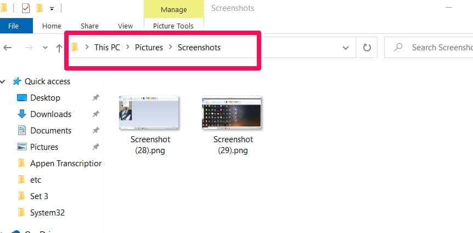Select Quick access in navigation pane
Image resolution: width=473 pixels, height=233 pixels.
coord(47,81)
